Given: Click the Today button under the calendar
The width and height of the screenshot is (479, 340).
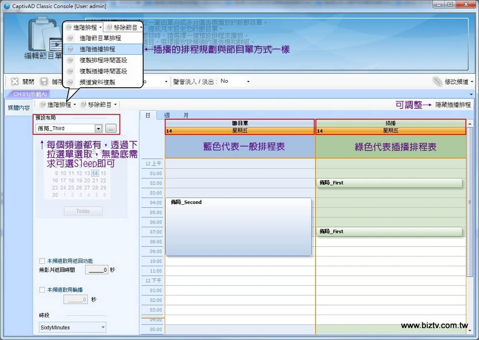Looking at the screenshot, I should click(83, 211).
